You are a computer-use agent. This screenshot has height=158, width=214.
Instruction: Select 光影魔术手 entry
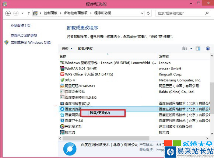coord(73,126)
